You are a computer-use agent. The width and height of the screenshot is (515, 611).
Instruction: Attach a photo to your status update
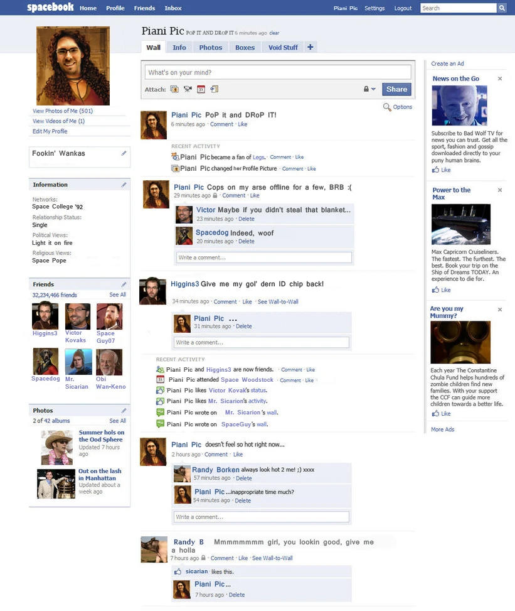click(x=176, y=90)
